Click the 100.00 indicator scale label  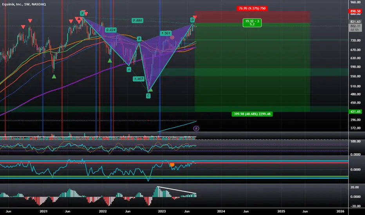coord(356,142)
